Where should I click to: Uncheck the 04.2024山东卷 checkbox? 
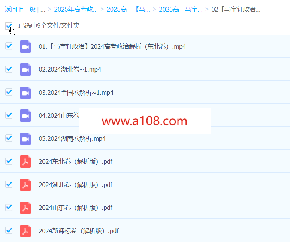[x=9, y=115]
